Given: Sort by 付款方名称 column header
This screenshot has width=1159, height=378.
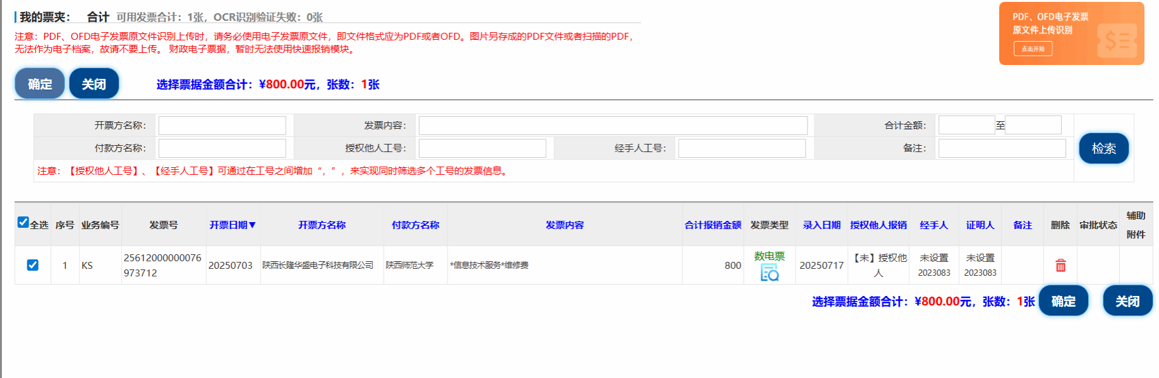Looking at the screenshot, I should pos(415,225).
